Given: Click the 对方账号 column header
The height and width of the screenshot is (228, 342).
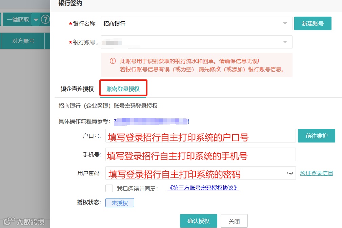Looking at the screenshot, I should tap(23, 41).
